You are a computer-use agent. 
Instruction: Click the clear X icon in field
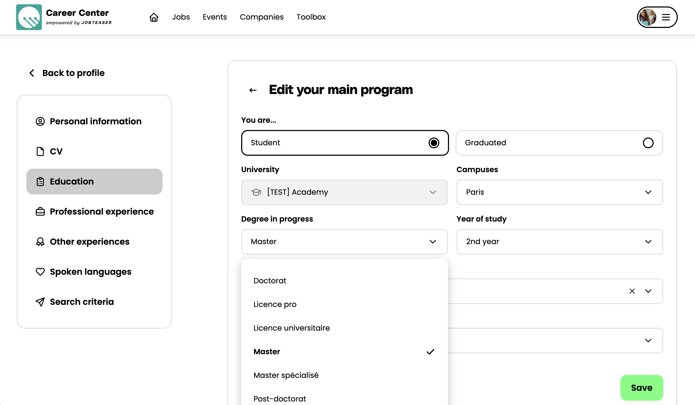coord(632,291)
